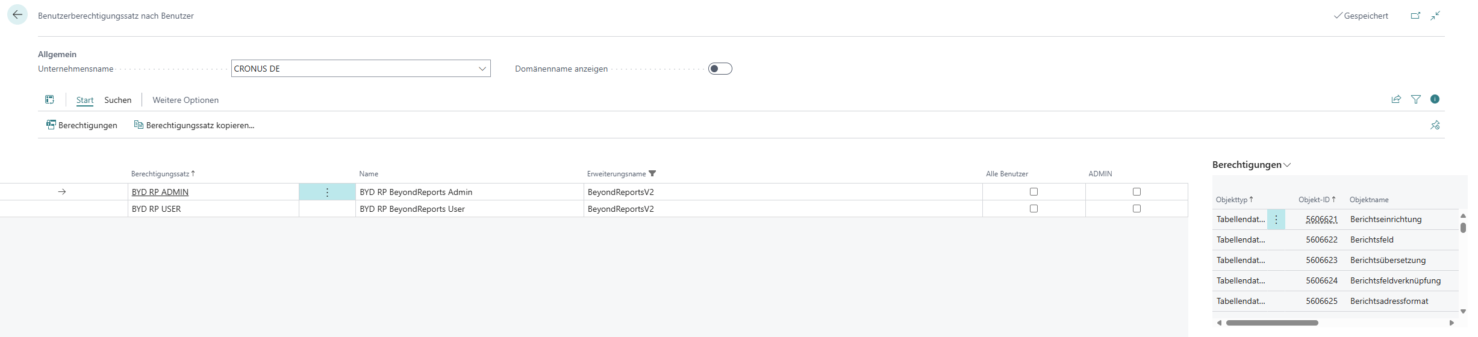The width and height of the screenshot is (1478, 337).
Task: Click the FactBox scroll down arrow
Action: (1463, 312)
